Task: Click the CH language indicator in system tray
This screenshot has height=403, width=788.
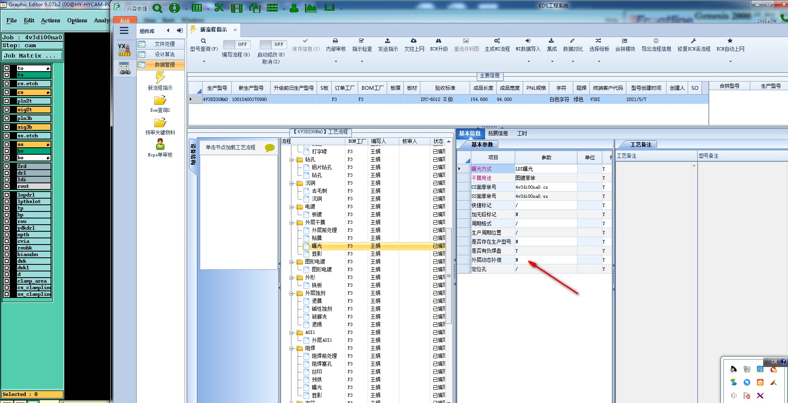Action: click(774, 362)
